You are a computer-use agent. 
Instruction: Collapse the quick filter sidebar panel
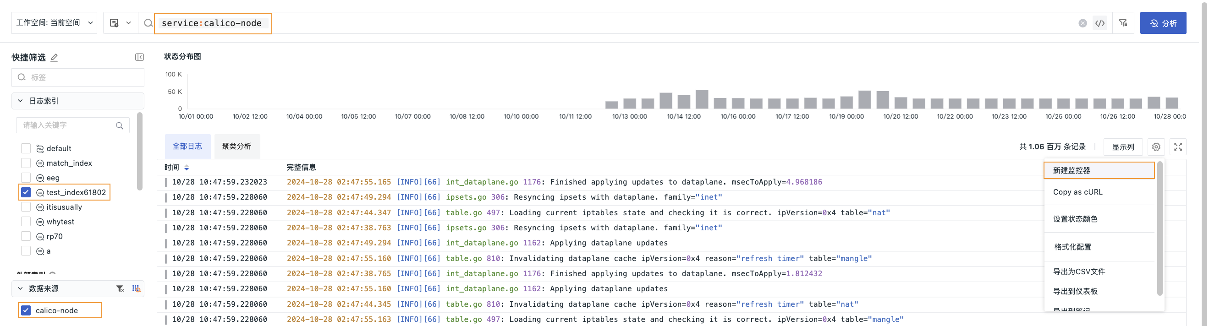[139, 57]
